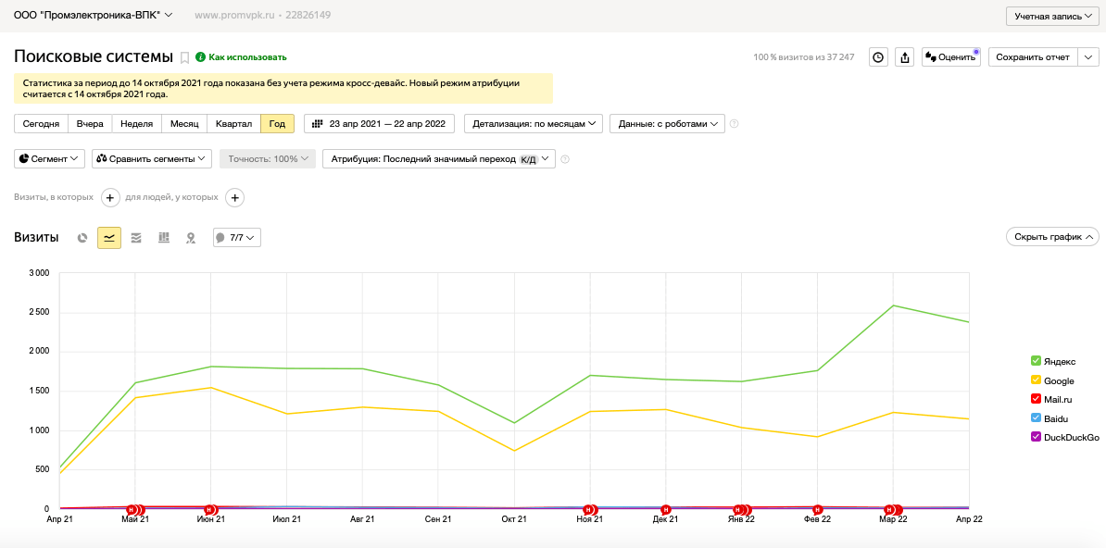
Task: Select the Неделя period tab
Action: [x=137, y=123]
